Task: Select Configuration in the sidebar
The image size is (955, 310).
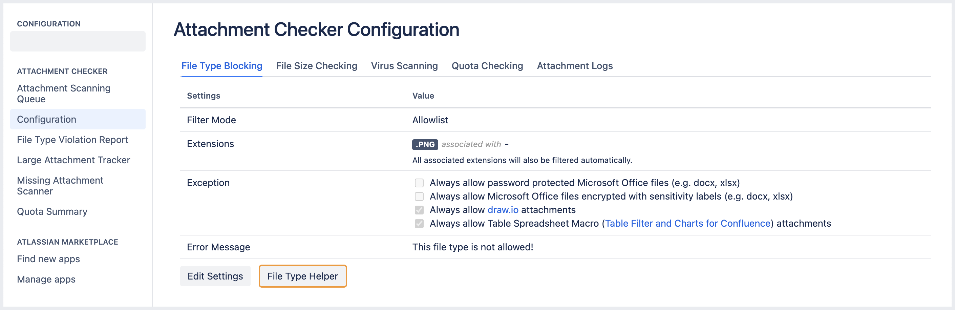Action: (46, 119)
